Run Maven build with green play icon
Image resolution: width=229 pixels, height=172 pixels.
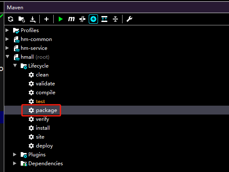click(x=60, y=19)
